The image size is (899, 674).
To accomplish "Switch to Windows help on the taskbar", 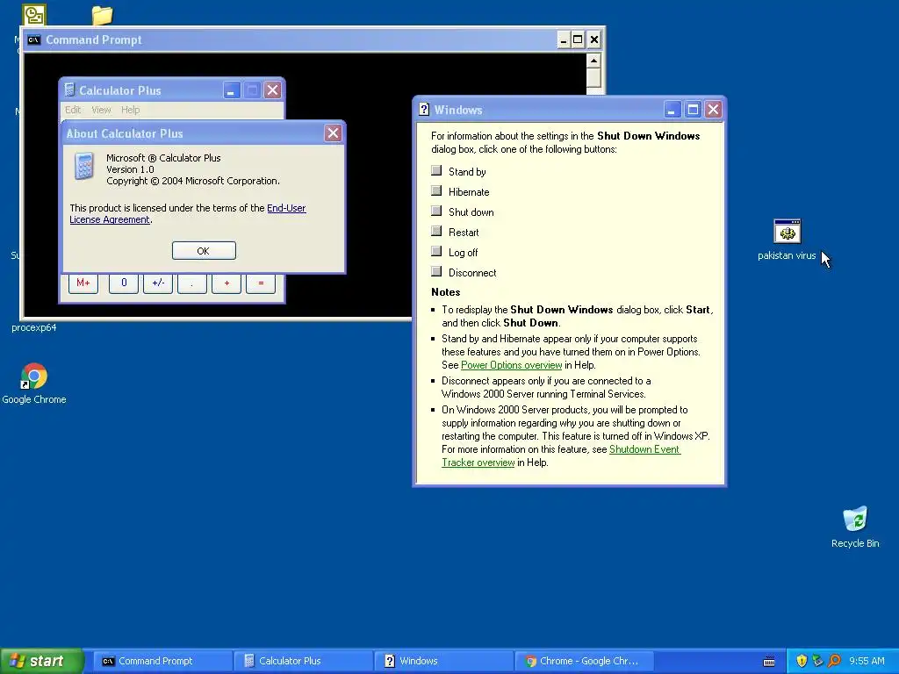I will [x=443, y=661].
